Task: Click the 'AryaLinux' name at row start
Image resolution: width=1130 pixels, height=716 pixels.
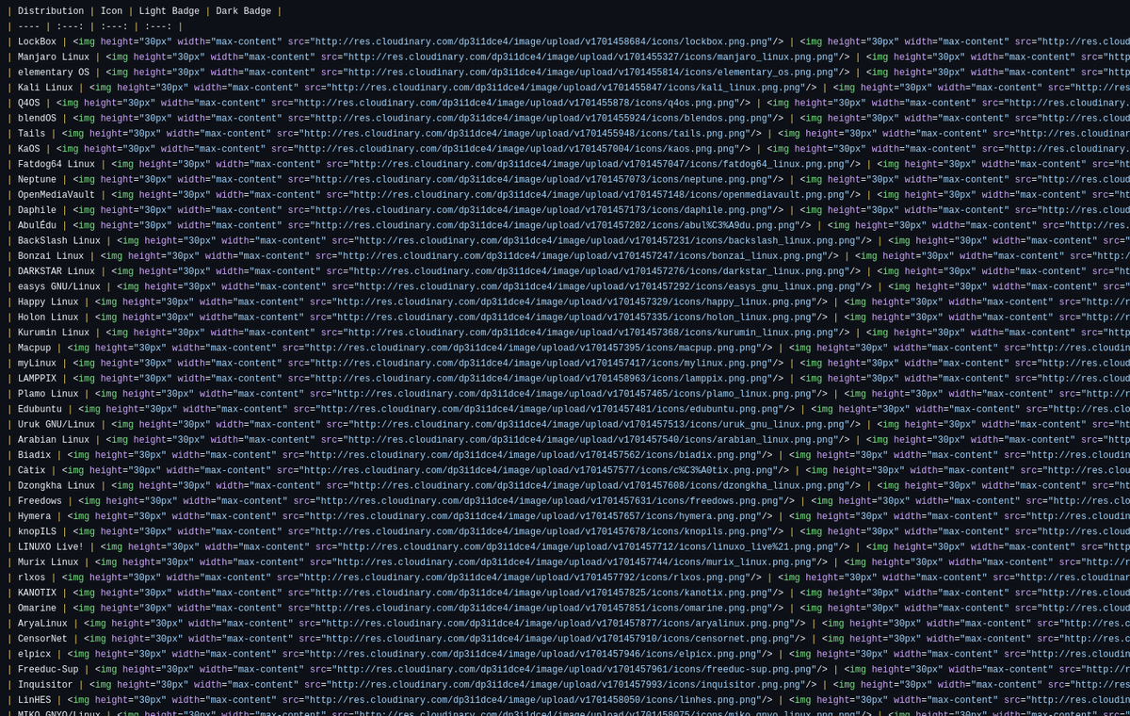Action: tap(42, 624)
